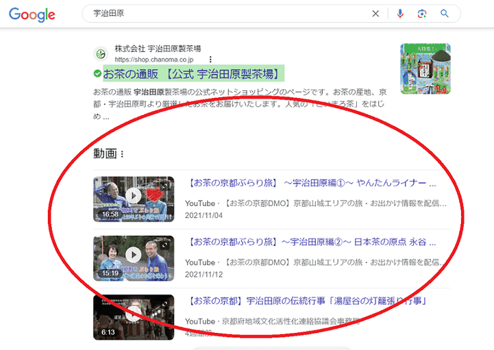This screenshot has height=350, width=494.
Task: Open three-dot menu beside shop.chanoma.co.jp
Action: click(210, 59)
